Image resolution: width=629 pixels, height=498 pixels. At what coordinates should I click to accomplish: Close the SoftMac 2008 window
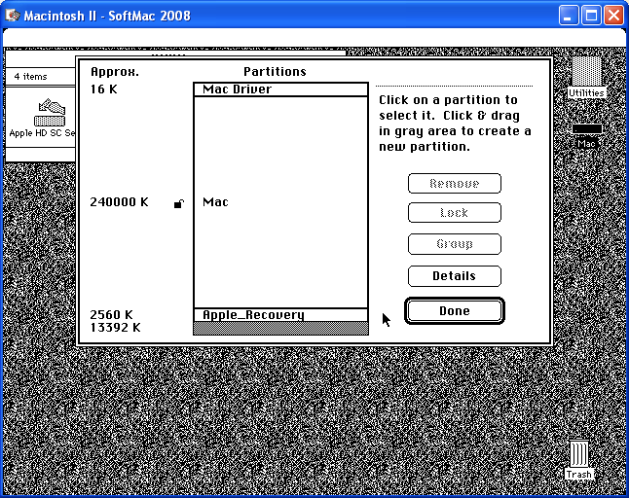(x=613, y=16)
